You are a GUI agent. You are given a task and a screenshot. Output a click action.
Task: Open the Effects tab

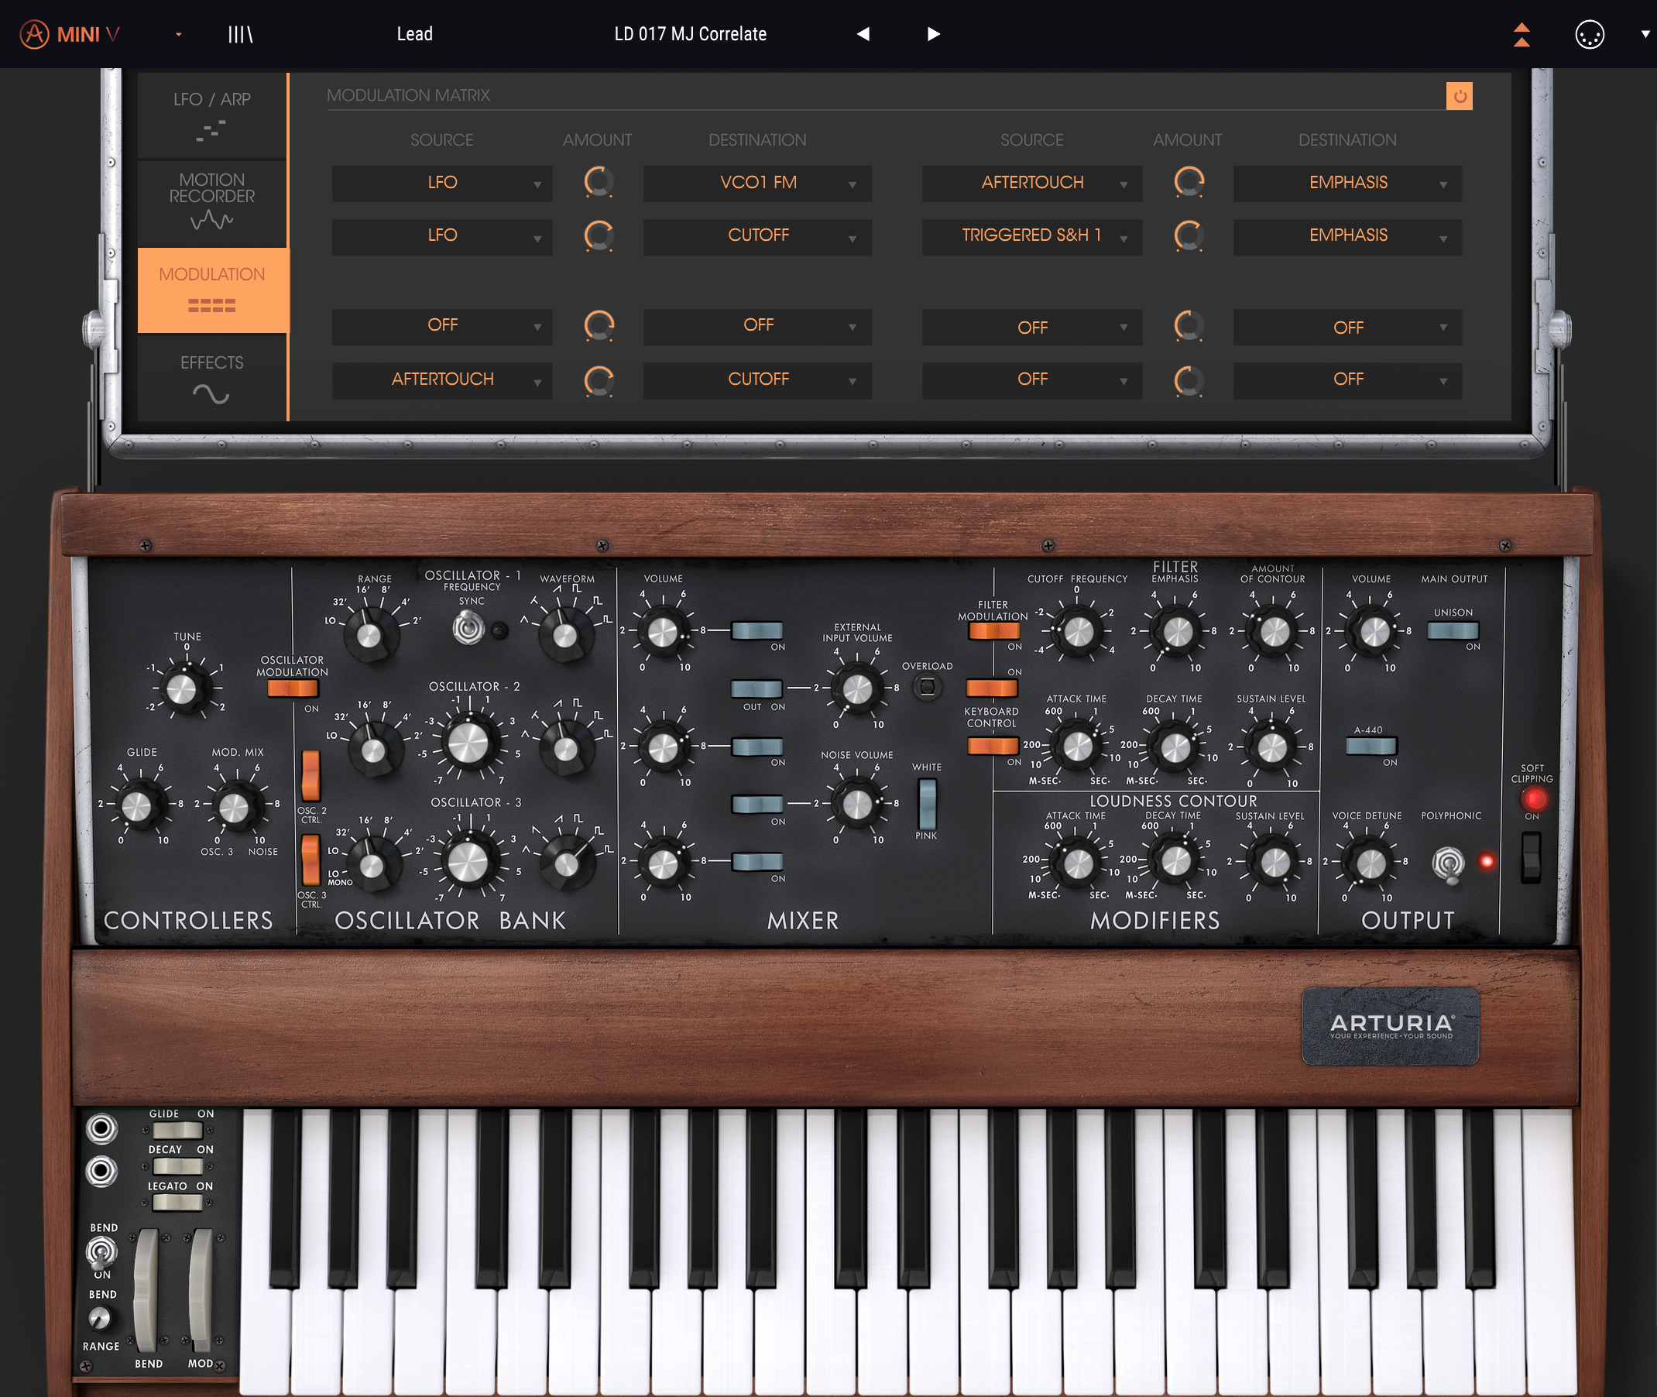pyautogui.click(x=211, y=378)
